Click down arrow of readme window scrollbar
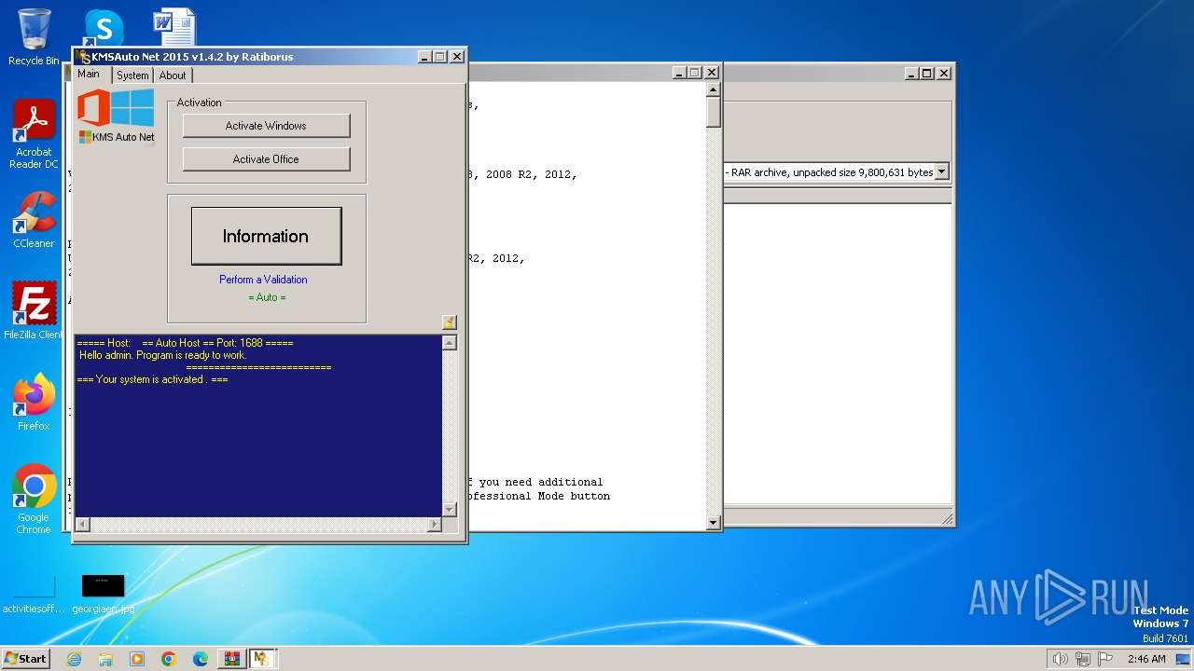 point(714,523)
